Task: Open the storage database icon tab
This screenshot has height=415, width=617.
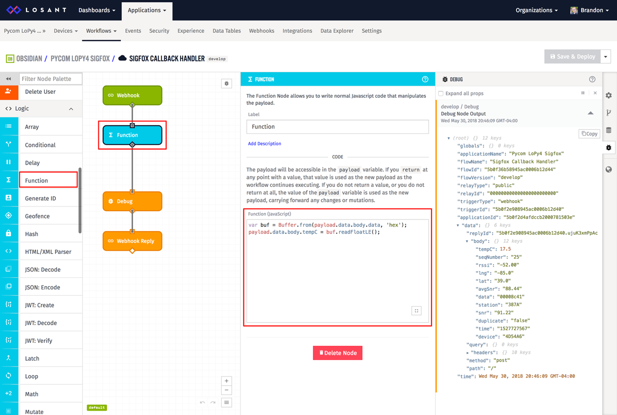Action: (x=609, y=130)
